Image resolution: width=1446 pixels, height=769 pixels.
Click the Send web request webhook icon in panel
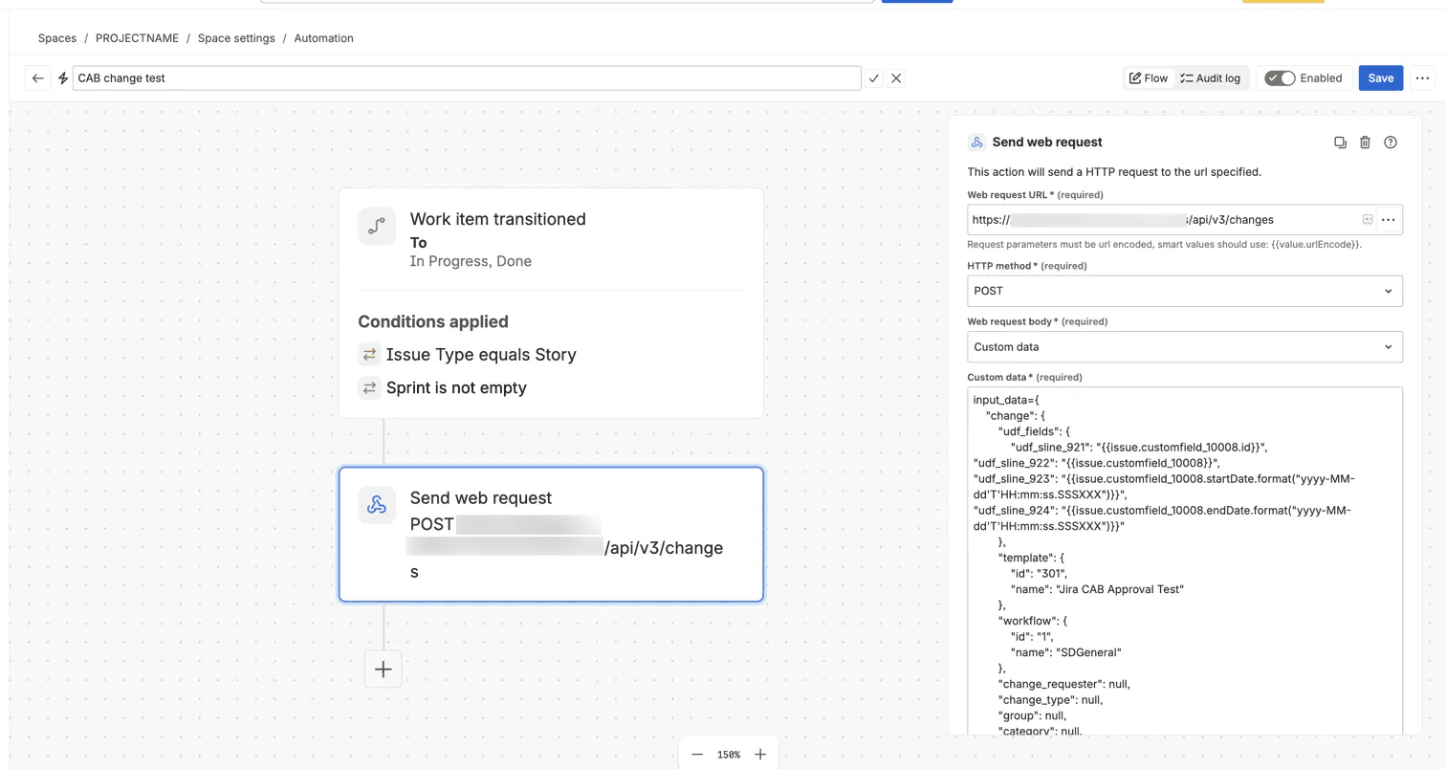[976, 143]
